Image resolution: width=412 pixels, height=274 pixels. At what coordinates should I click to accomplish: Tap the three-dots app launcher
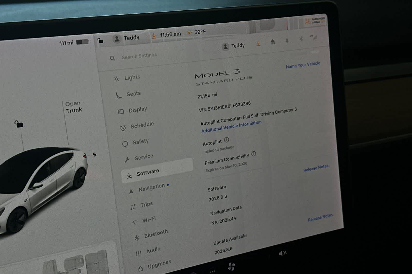pos(213,271)
